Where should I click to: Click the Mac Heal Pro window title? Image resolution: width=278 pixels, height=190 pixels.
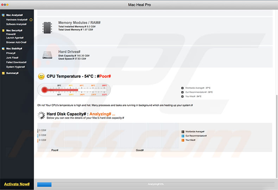pos(140,5)
